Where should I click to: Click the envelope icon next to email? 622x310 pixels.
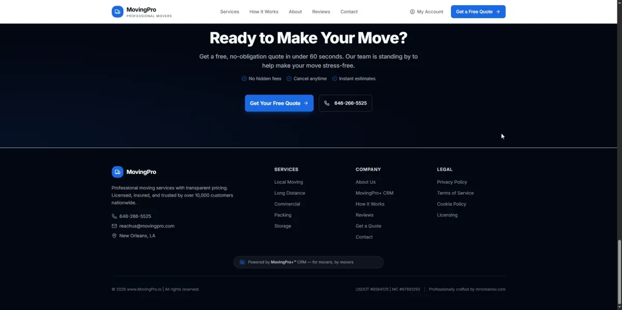(x=115, y=226)
